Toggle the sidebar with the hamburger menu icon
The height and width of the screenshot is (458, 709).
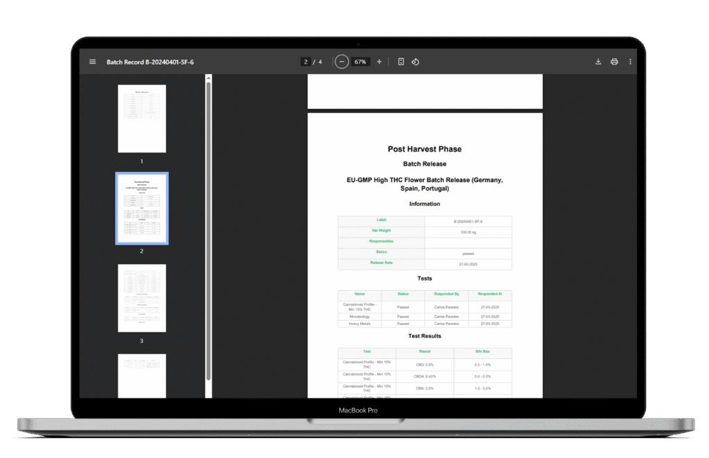tap(92, 62)
